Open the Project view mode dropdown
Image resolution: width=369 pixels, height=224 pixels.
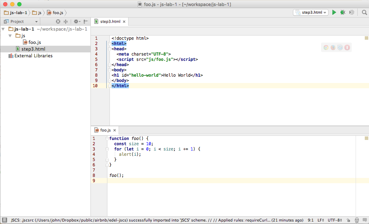click(36, 21)
